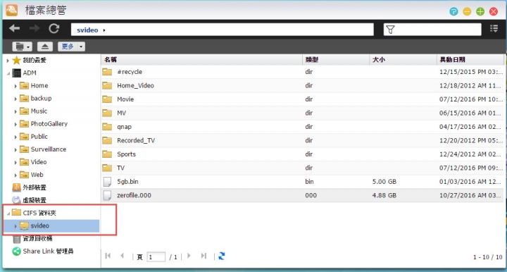Click the eject button in toolbar
Screen dimensions: 507x272
coord(45,47)
